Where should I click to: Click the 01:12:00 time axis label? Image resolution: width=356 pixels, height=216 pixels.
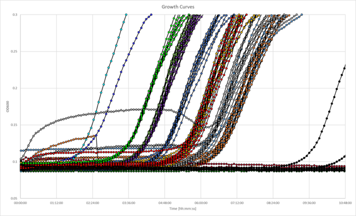pyautogui.click(x=57, y=203)
